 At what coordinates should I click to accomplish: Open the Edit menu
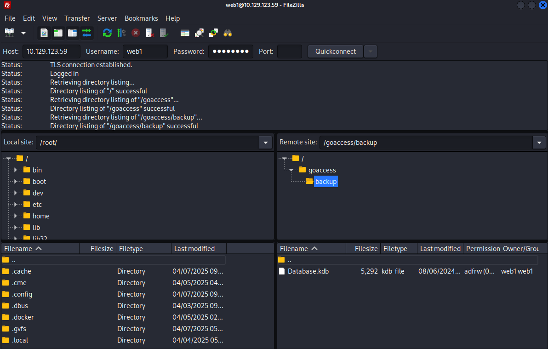[x=29, y=18]
